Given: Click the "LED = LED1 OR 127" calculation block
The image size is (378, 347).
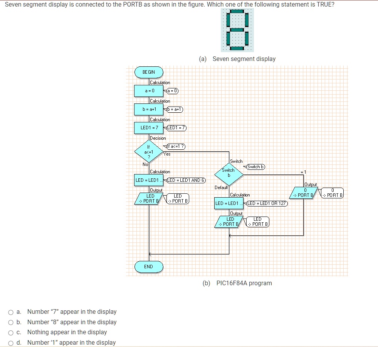Looking at the screenshot, I should [229, 203].
